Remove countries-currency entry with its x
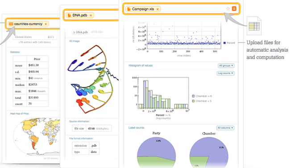 pos(46,24)
